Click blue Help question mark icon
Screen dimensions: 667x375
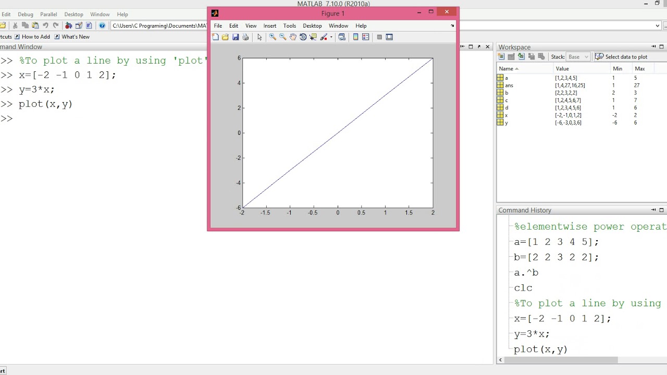coord(102,26)
